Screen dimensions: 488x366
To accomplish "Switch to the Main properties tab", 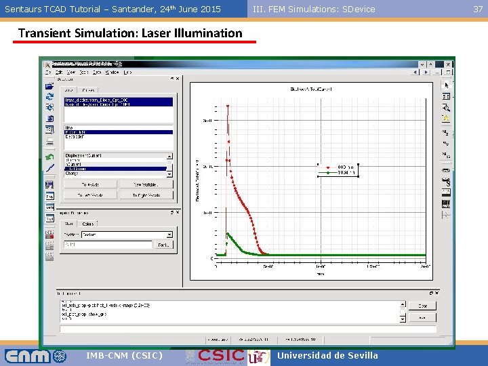I will tap(68, 224).
